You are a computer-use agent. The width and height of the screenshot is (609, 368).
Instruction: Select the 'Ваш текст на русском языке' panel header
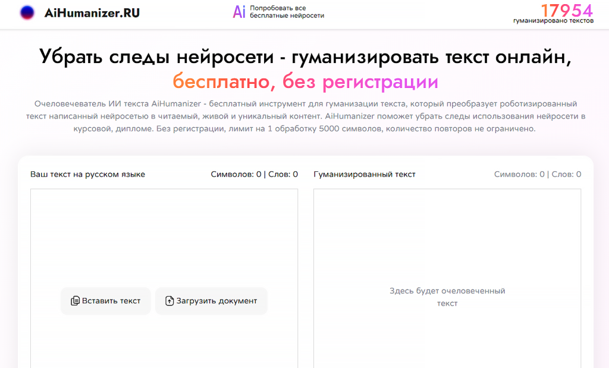87,174
